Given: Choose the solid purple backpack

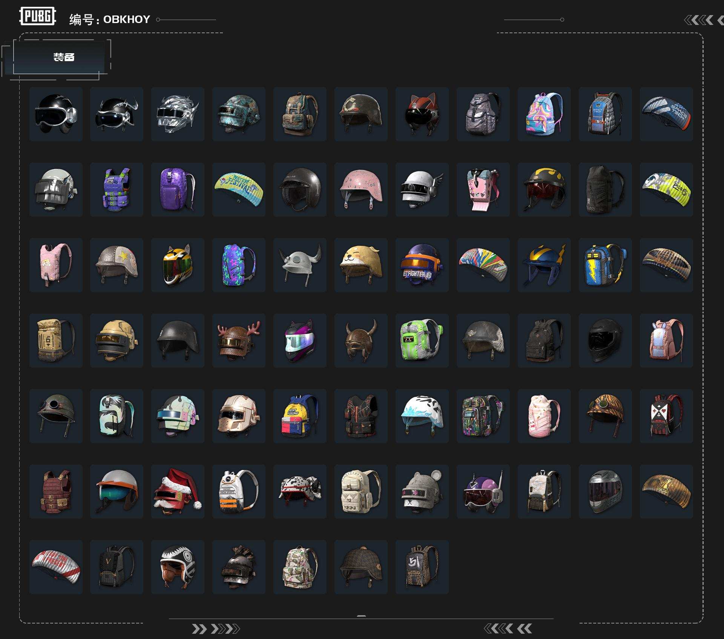Looking at the screenshot, I should pyautogui.click(x=178, y=189).
